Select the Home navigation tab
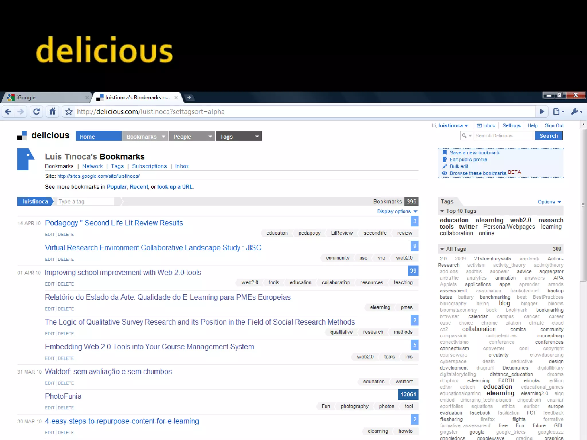This screenshot has width=587, height=440. coord(98,137)
